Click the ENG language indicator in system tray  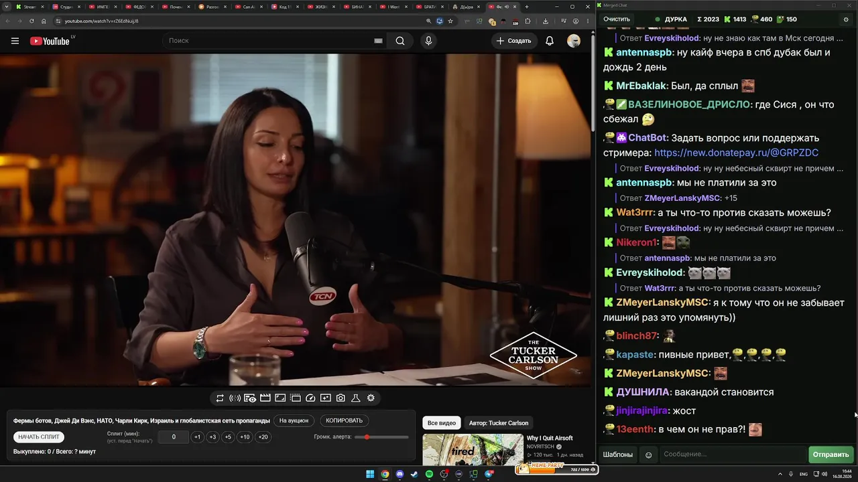(x=803, y=475)
